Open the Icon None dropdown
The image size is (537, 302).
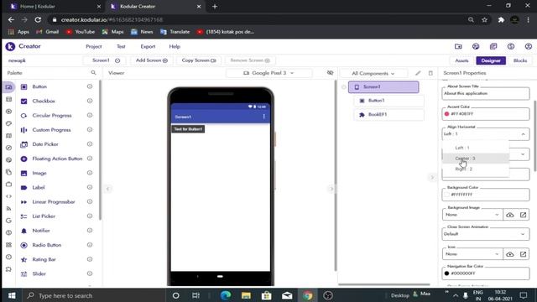coord(472,254)
